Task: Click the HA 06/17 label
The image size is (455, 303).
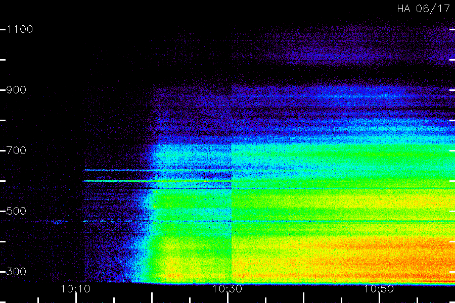Action: tap(423, 9)
